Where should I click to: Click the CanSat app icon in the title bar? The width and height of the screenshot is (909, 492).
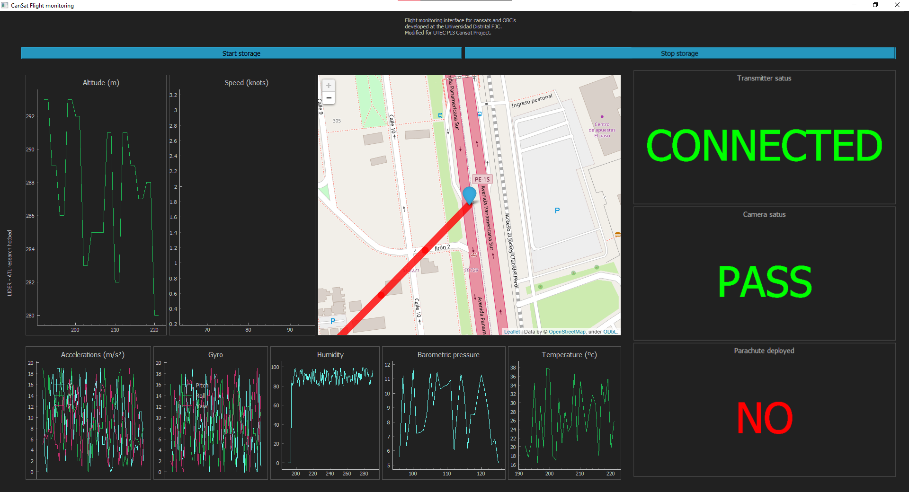point(4,5)
